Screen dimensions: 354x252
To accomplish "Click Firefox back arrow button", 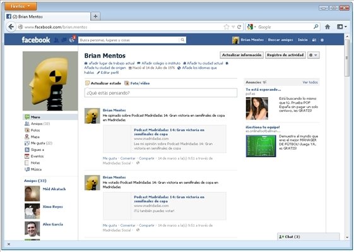I will click(11, 27).
